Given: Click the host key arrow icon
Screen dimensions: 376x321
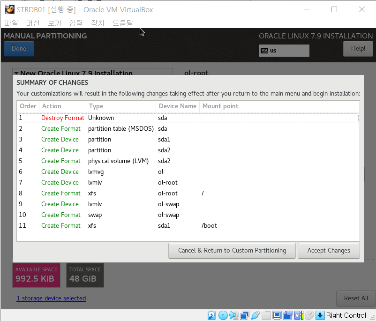Looking at the screenshot, I should tap(320, 315).
